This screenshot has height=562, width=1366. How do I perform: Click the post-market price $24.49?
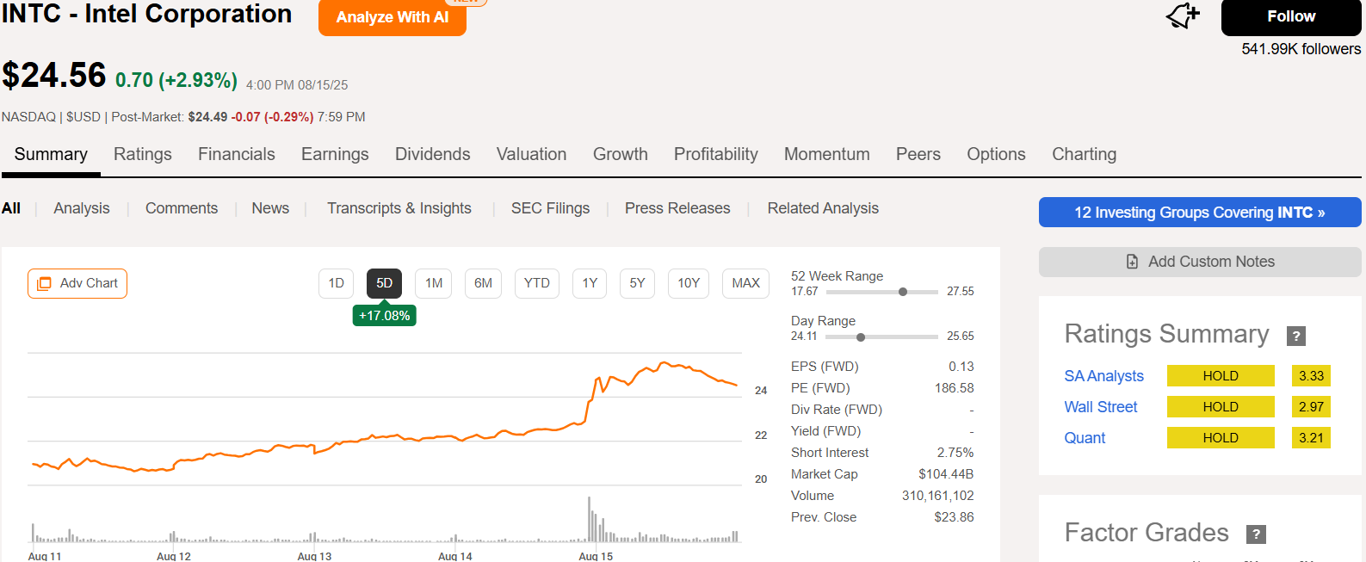click(x=207, y=117)
